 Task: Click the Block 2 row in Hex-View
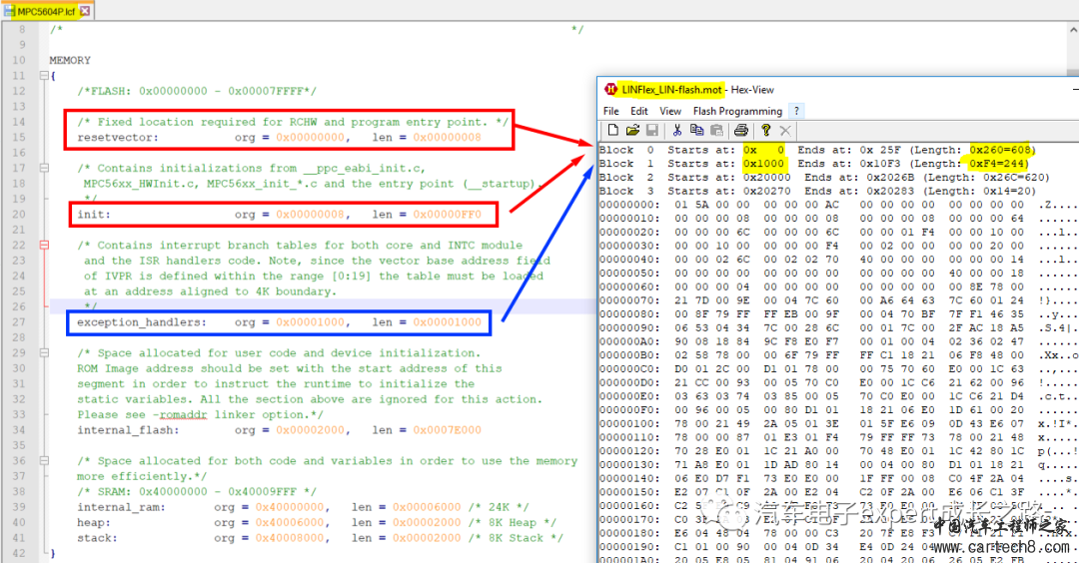824,178
